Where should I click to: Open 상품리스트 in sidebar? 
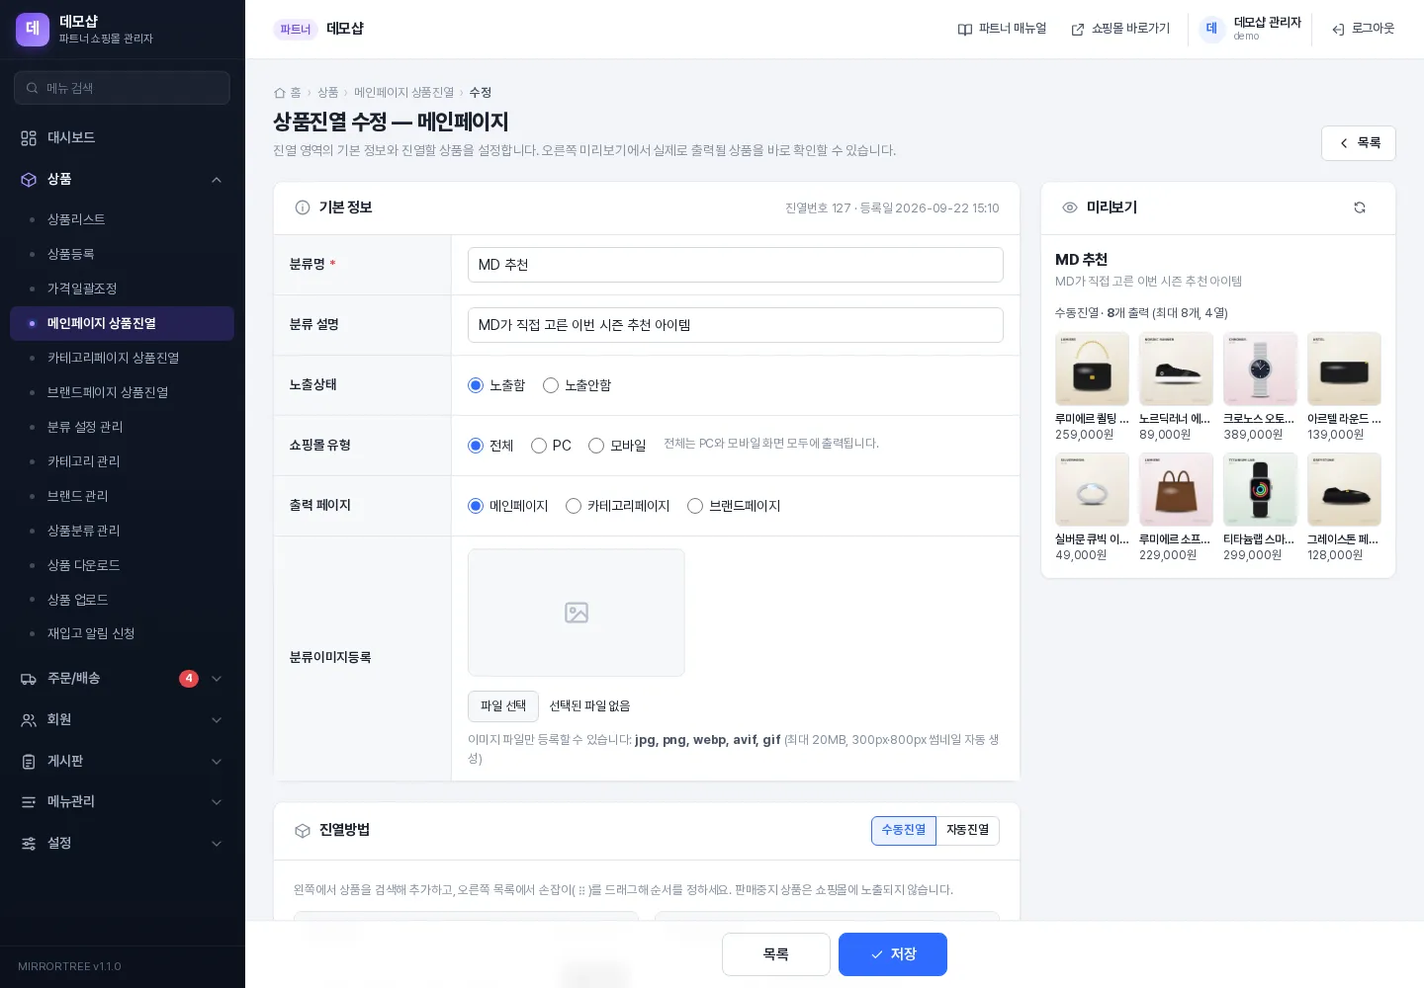pos(123,219)
